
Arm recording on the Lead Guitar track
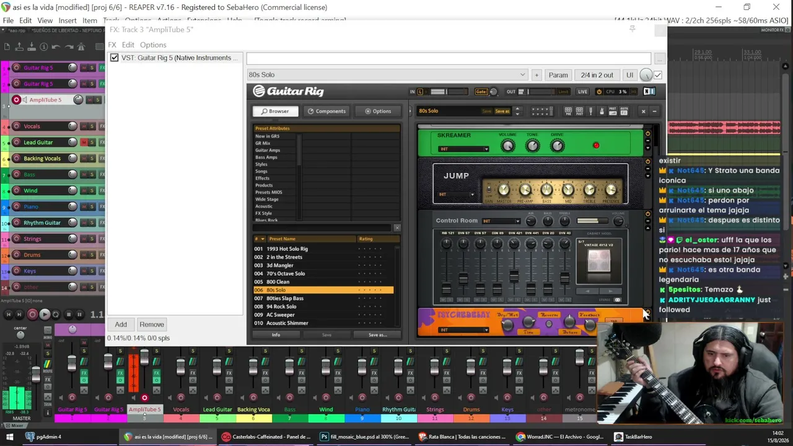(17, 142)
